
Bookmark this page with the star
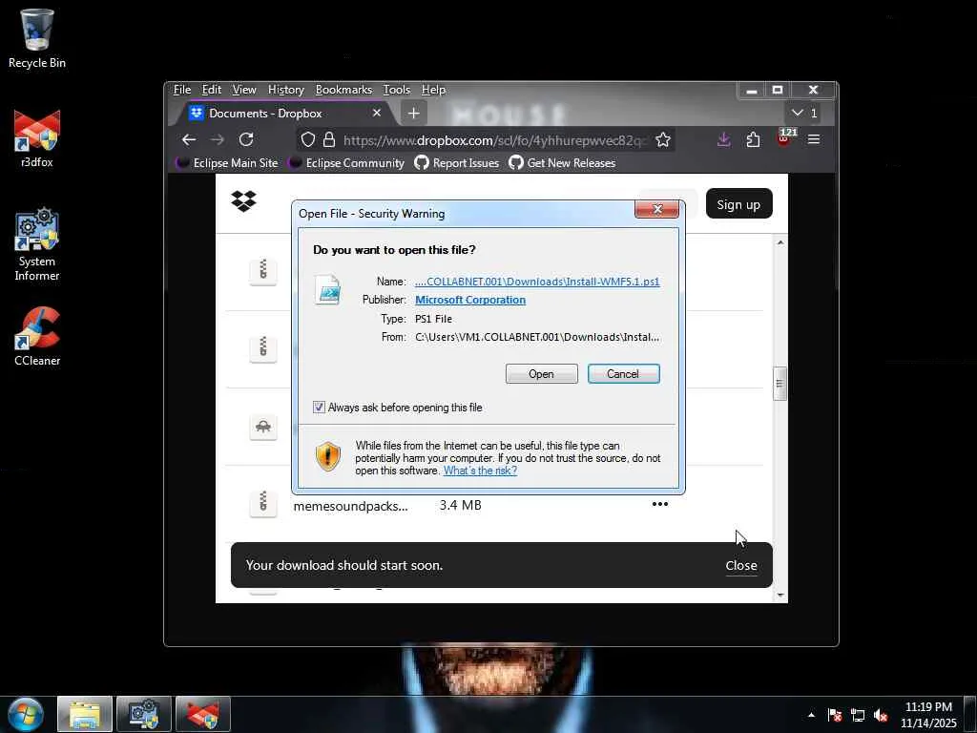pyautogui.click(x=663, y=139)
